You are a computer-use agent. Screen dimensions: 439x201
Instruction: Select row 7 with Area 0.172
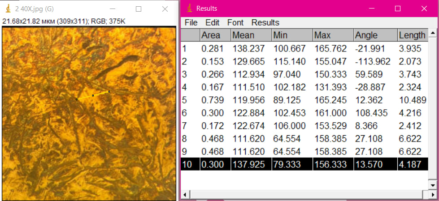[304, 126]
